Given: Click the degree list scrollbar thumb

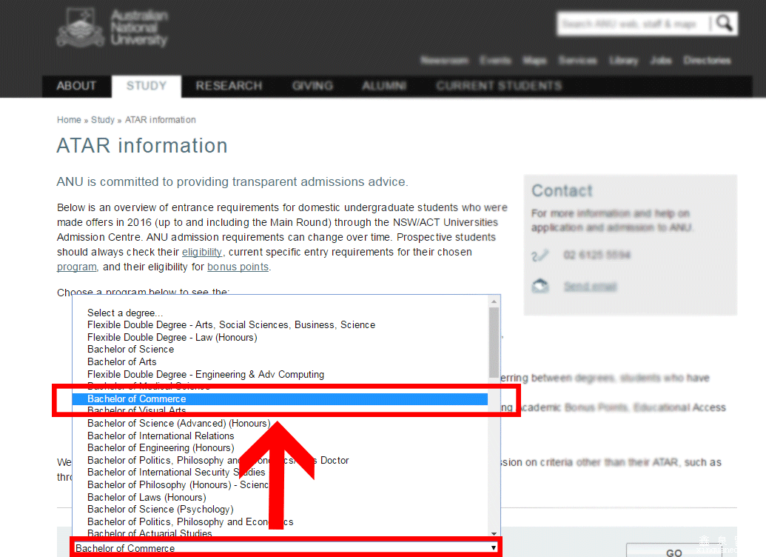Looking at the screenshot, I should pyautogui.click(x=494, y=341).
